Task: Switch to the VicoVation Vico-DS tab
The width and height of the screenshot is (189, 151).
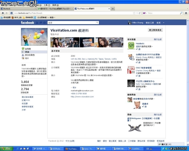Action: point(55,9)
